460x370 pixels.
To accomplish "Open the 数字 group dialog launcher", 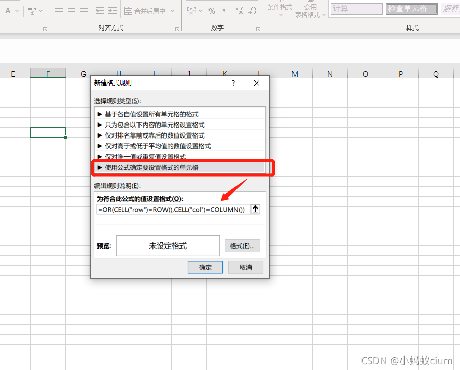I will point(258,29).
